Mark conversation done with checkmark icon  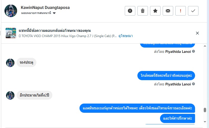pos(193,11)
